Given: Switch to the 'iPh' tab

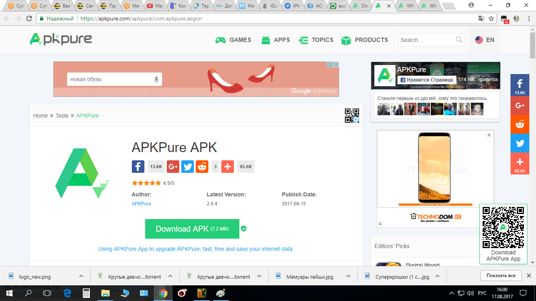Looking at the screenshot, I should [294, 6].
